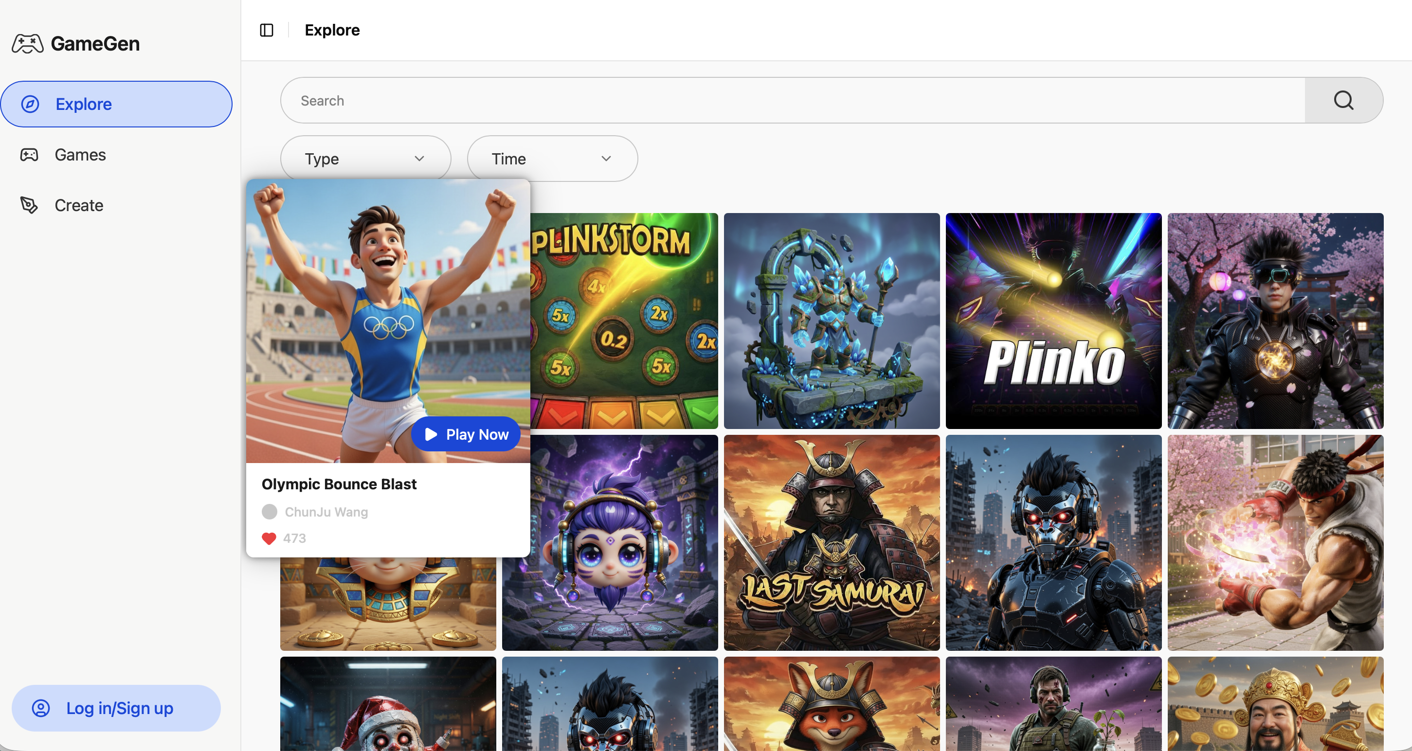This screenshot has width=1412, height=751.
Task: Open Olympic Bounce Blast title link
Action: [x=339, y=484]
